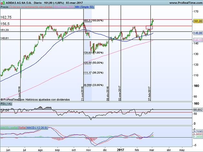Viewport: 203px width, 152px height.
Task: Click the 03-mar-2017 date in header
Action: [74, 3]
